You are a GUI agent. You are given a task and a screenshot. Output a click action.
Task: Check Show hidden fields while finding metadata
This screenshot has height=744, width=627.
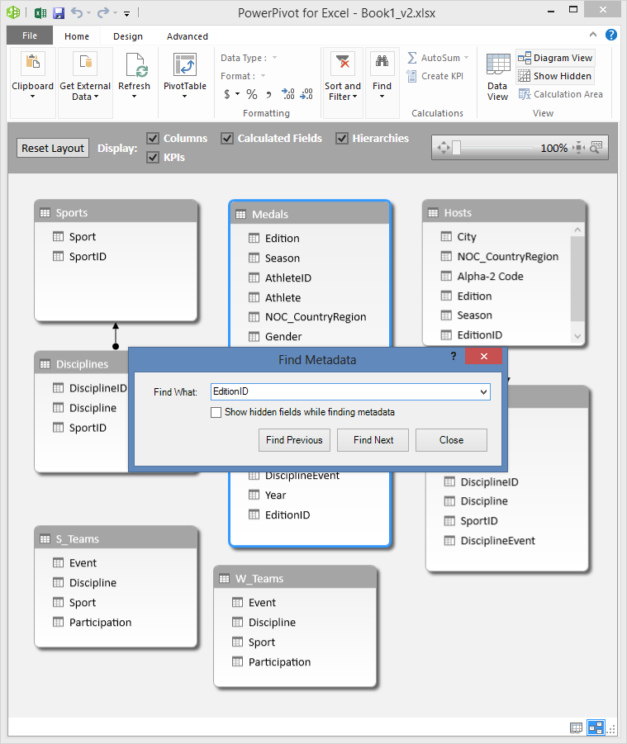pyautogui.click(x=216, y=412)
